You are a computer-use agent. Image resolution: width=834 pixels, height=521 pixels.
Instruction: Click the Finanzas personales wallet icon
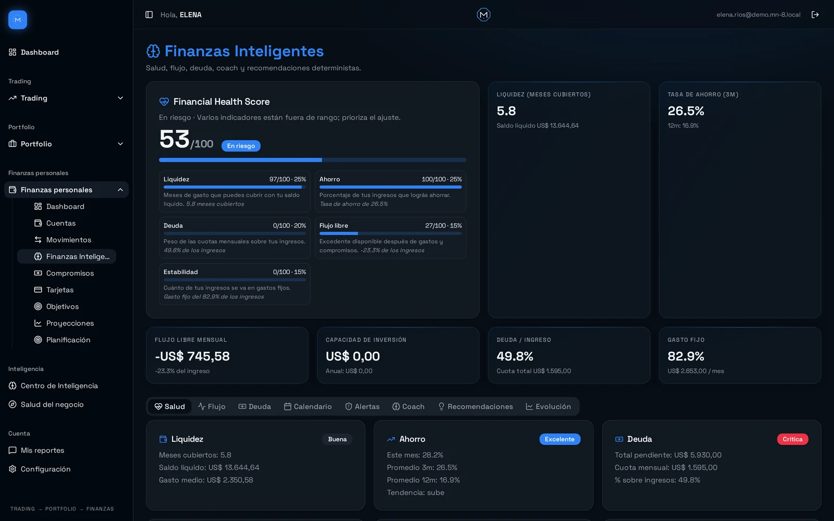click(13, 190)
